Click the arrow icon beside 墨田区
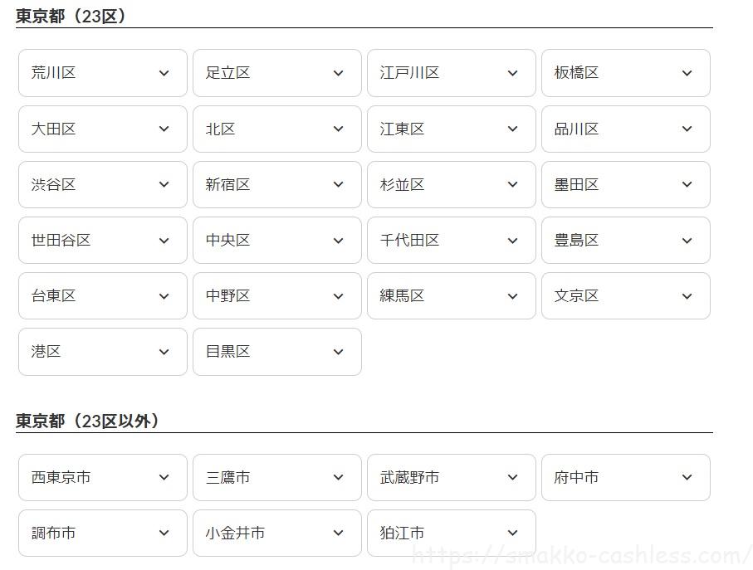Viewport: 753px width, 570px height. tap(687, 184)
